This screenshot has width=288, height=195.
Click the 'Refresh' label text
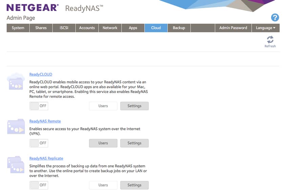[270, 46]
